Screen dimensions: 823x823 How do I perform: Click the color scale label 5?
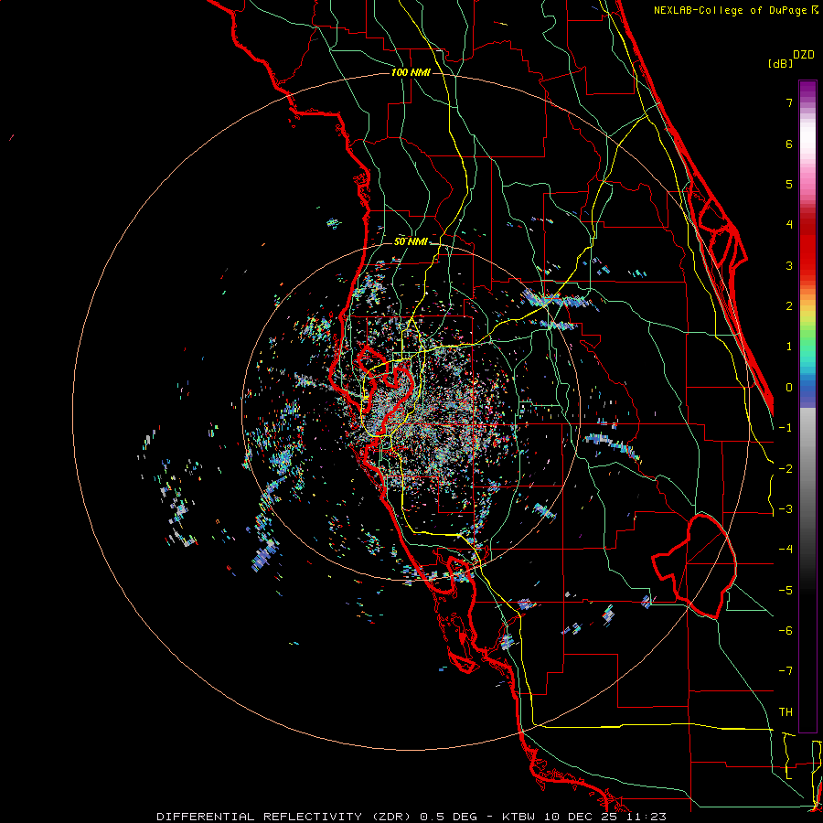click(789, 184)
